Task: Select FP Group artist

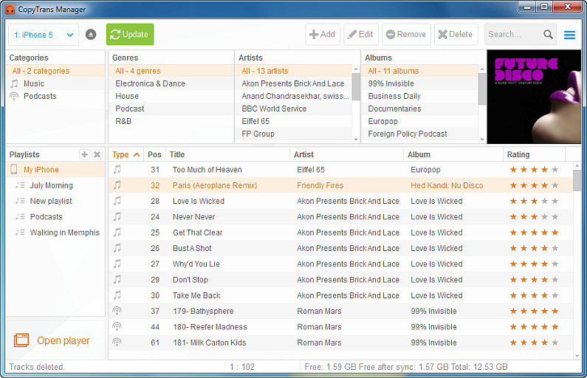Action: pyautogui.click(x=294, y=134)
